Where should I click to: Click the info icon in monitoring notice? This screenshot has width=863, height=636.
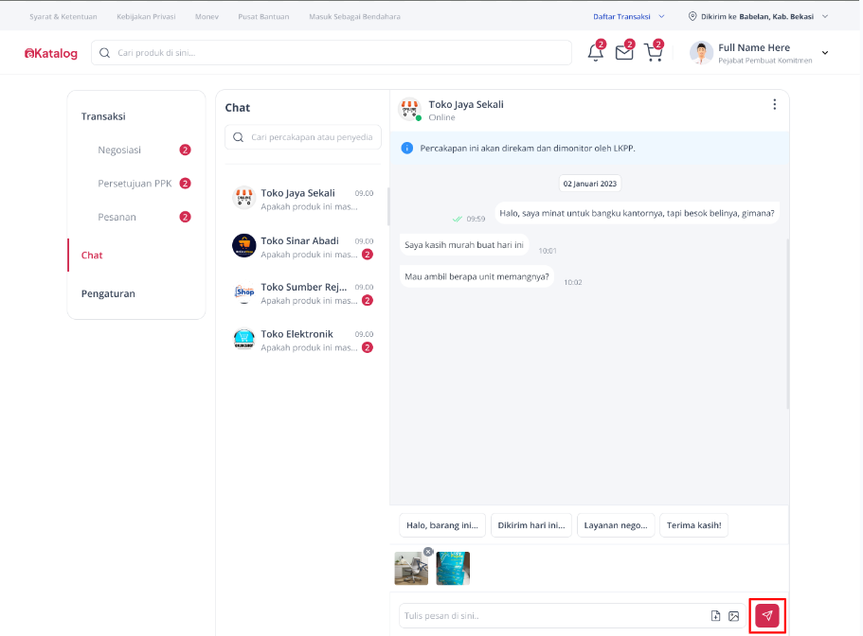tap(406, 148)
